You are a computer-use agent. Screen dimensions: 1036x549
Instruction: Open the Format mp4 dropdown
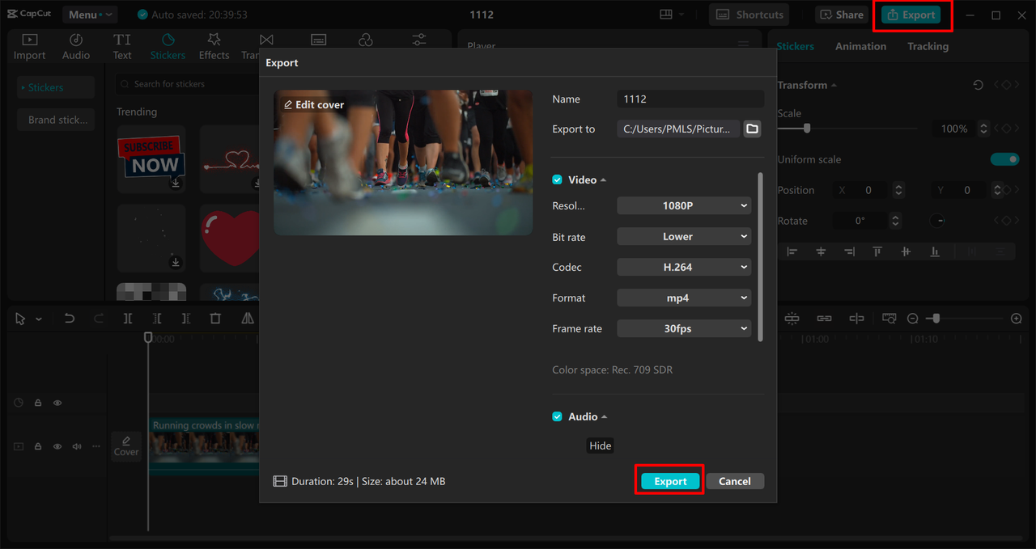[x=684, y=298]
